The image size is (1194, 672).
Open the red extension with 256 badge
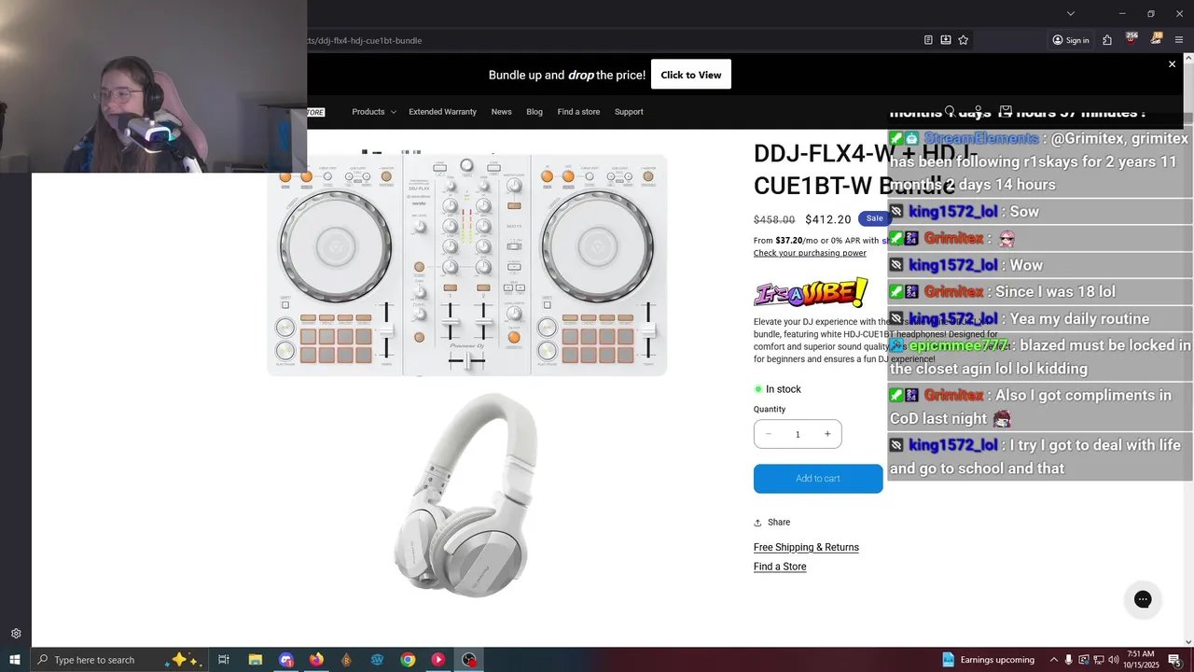tap(1132, 39)
